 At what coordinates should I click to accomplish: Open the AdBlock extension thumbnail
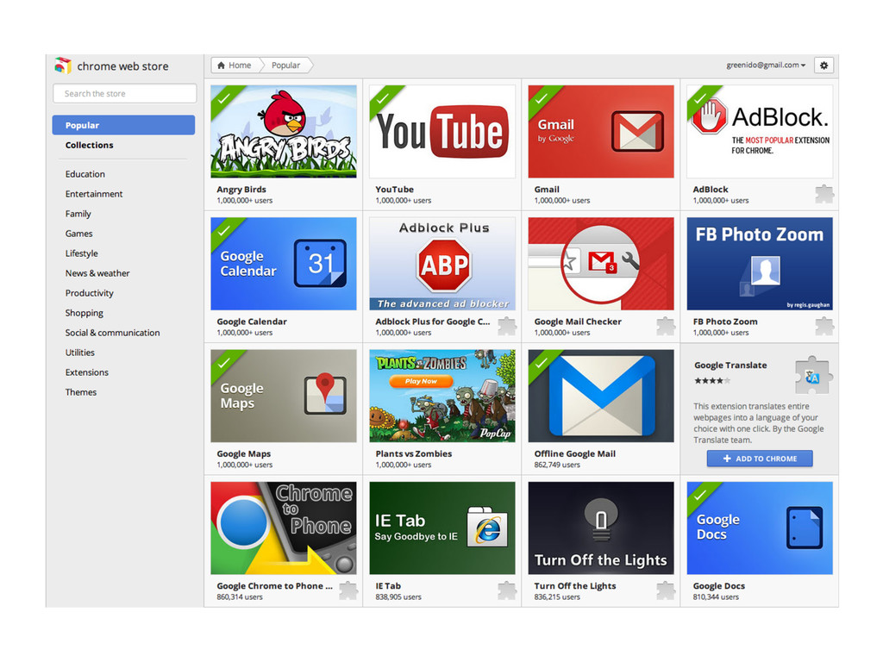[x=760, y=132]
